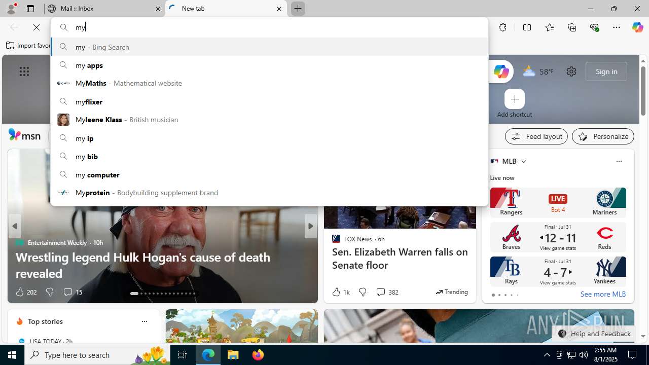Click the Windows taskbar search box
The image size is (649, 365).
(97, 355)
